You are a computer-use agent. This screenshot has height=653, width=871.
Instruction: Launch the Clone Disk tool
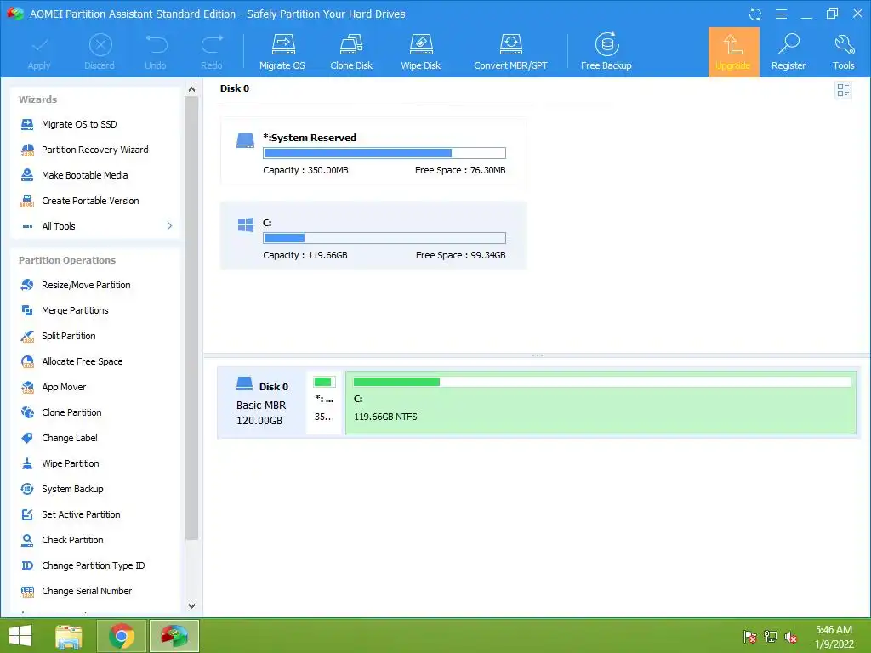[x=351, y=52]
